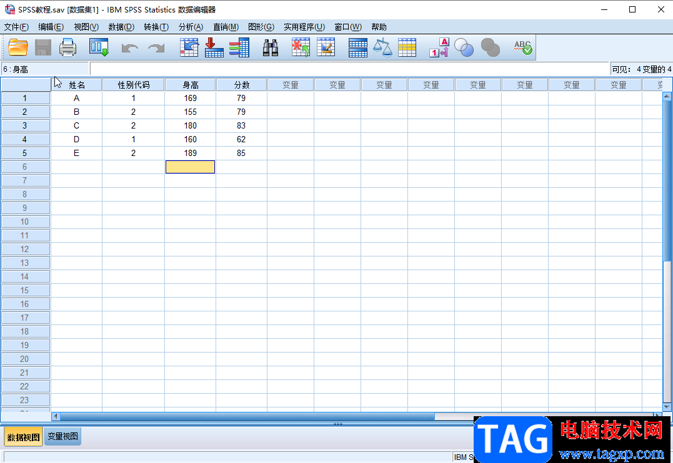The image size is (673, 463).
Task: Click the 可见: 4 变量的 4 indicator
Action: tap(642, 69)
